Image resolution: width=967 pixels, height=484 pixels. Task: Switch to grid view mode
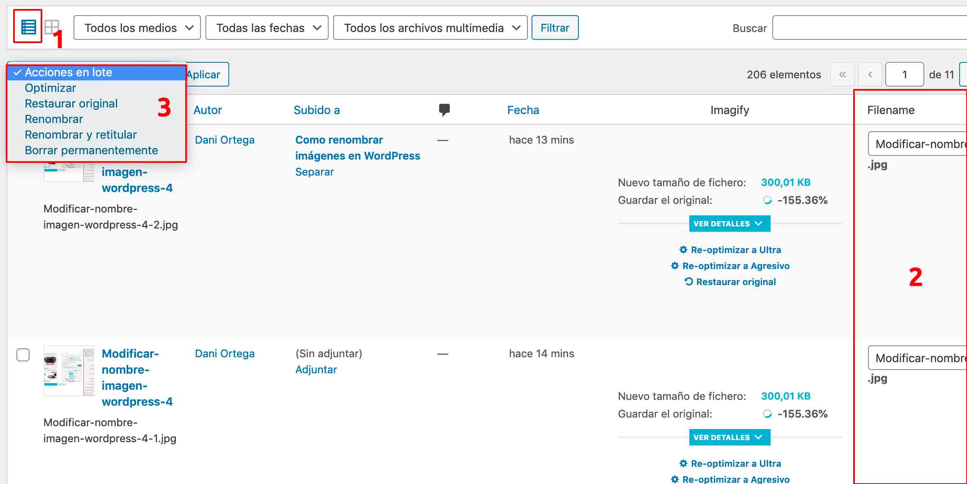point(52,27)
